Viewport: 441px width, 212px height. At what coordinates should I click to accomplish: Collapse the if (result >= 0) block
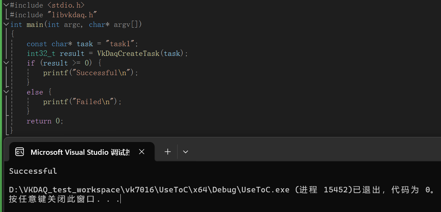pyautogui.click(x=6, y=63)
